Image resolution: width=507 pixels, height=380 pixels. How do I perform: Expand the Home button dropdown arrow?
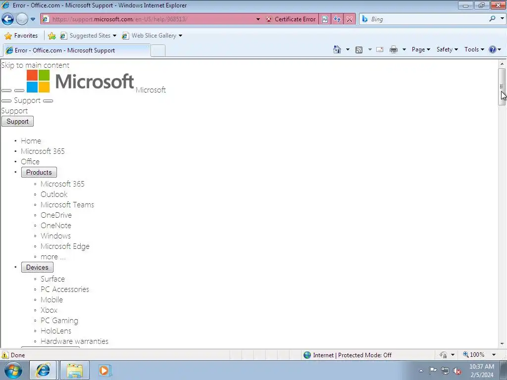(x=348, y=49)
